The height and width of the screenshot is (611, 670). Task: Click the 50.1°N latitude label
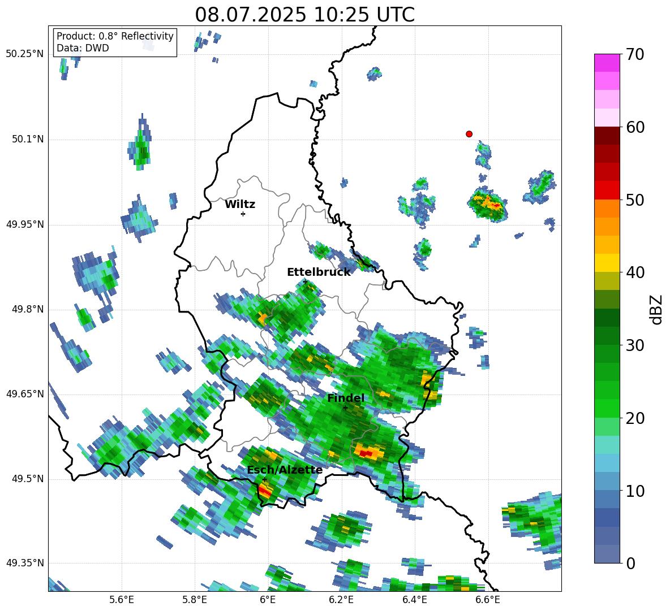coord(27,140)
